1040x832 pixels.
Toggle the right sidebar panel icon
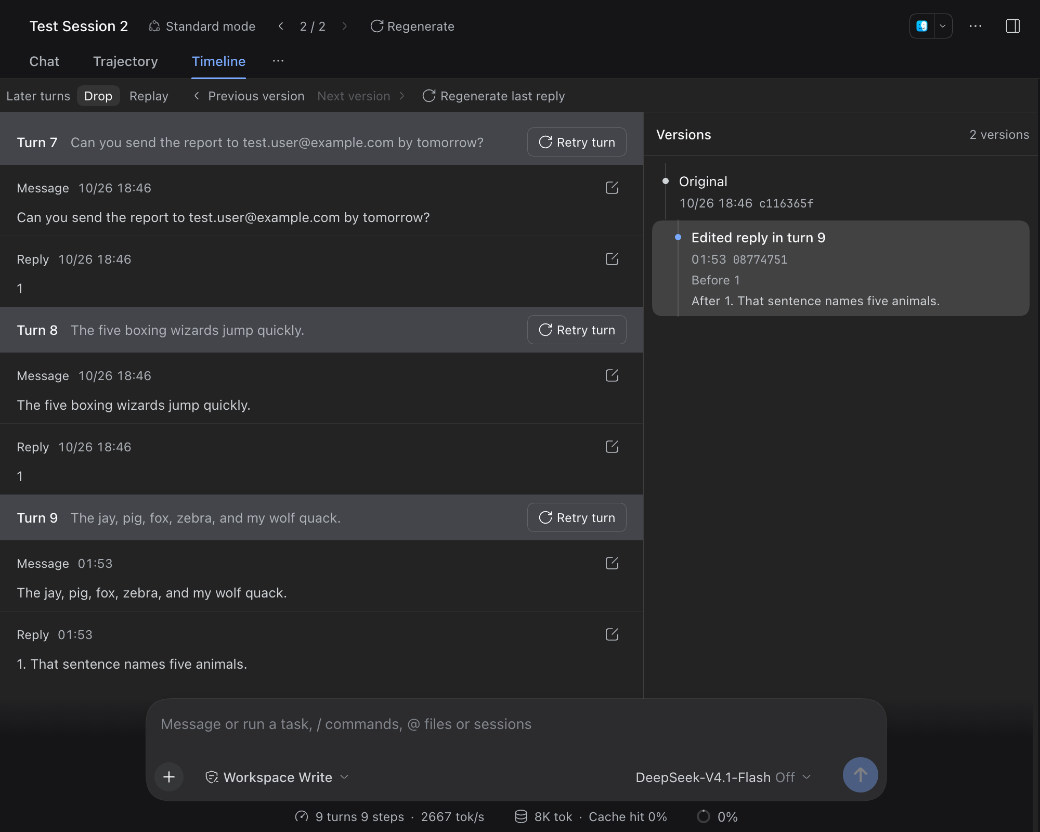[x=1012, y=26]
